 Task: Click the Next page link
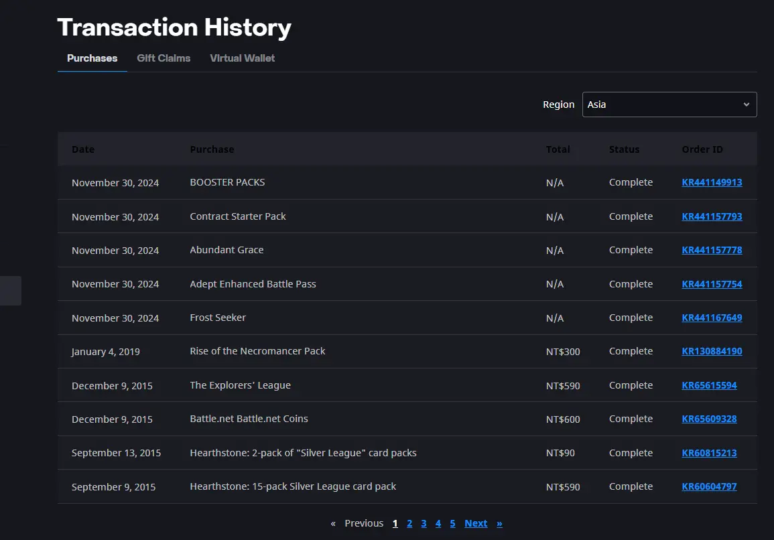pyautogui.click(x=476, y=524)
